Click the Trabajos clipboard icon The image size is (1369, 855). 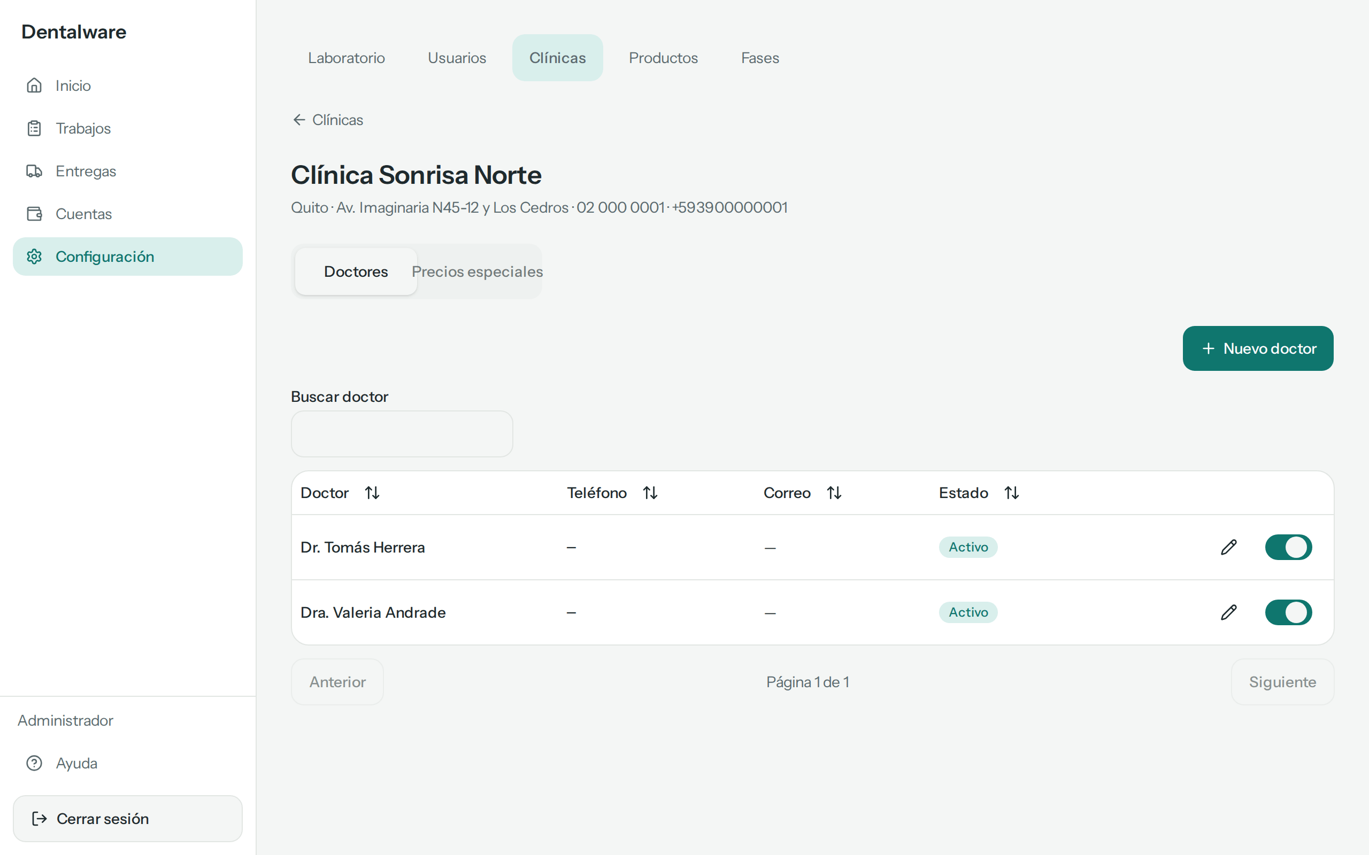(x=34, y=128)
